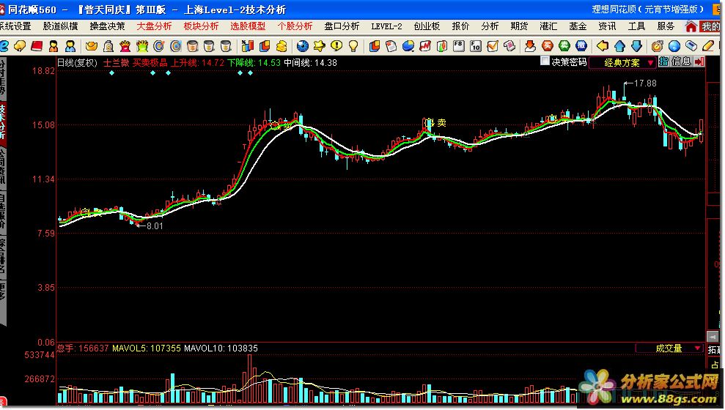Click the F8 toolbar icon
This screenshot has width=725, height=410.
point(458,45)
